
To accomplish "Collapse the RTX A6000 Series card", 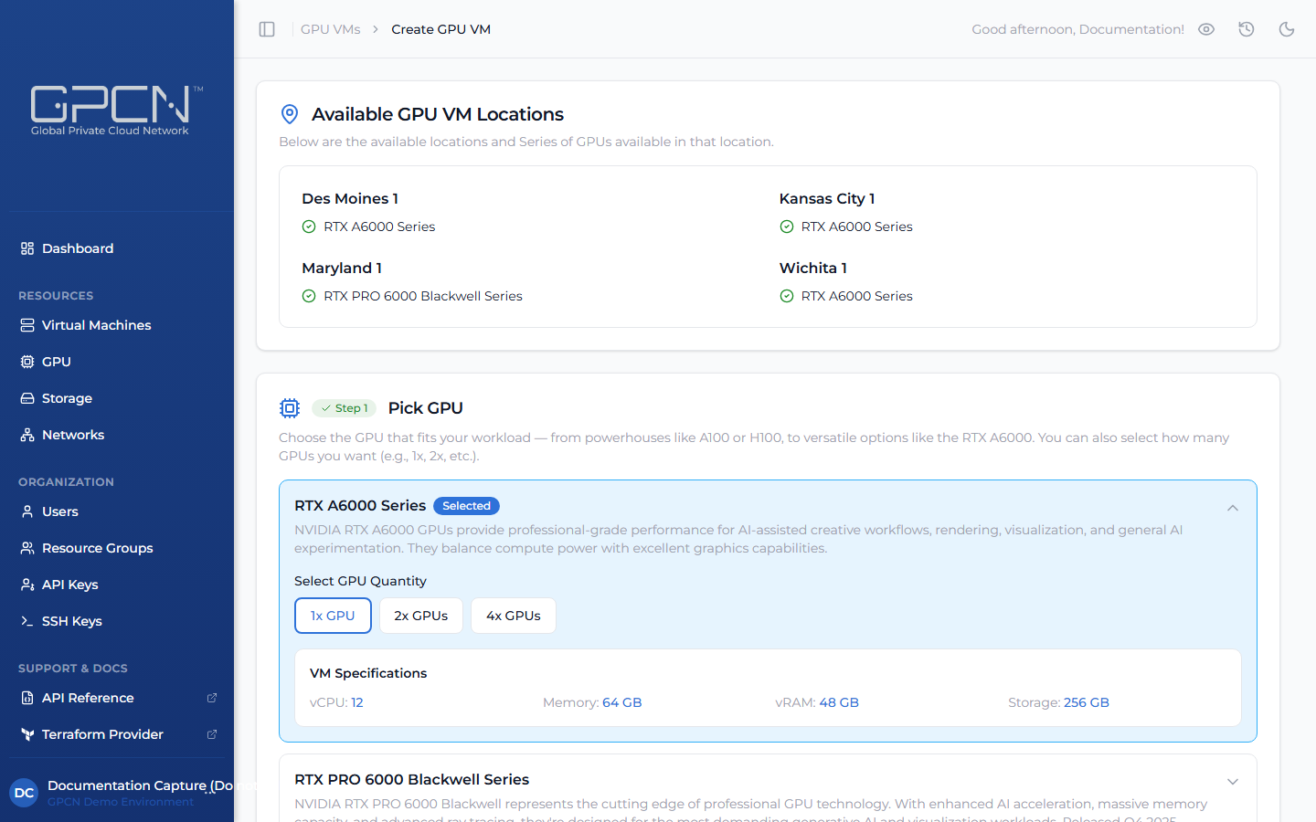I will click(1233, 508).
